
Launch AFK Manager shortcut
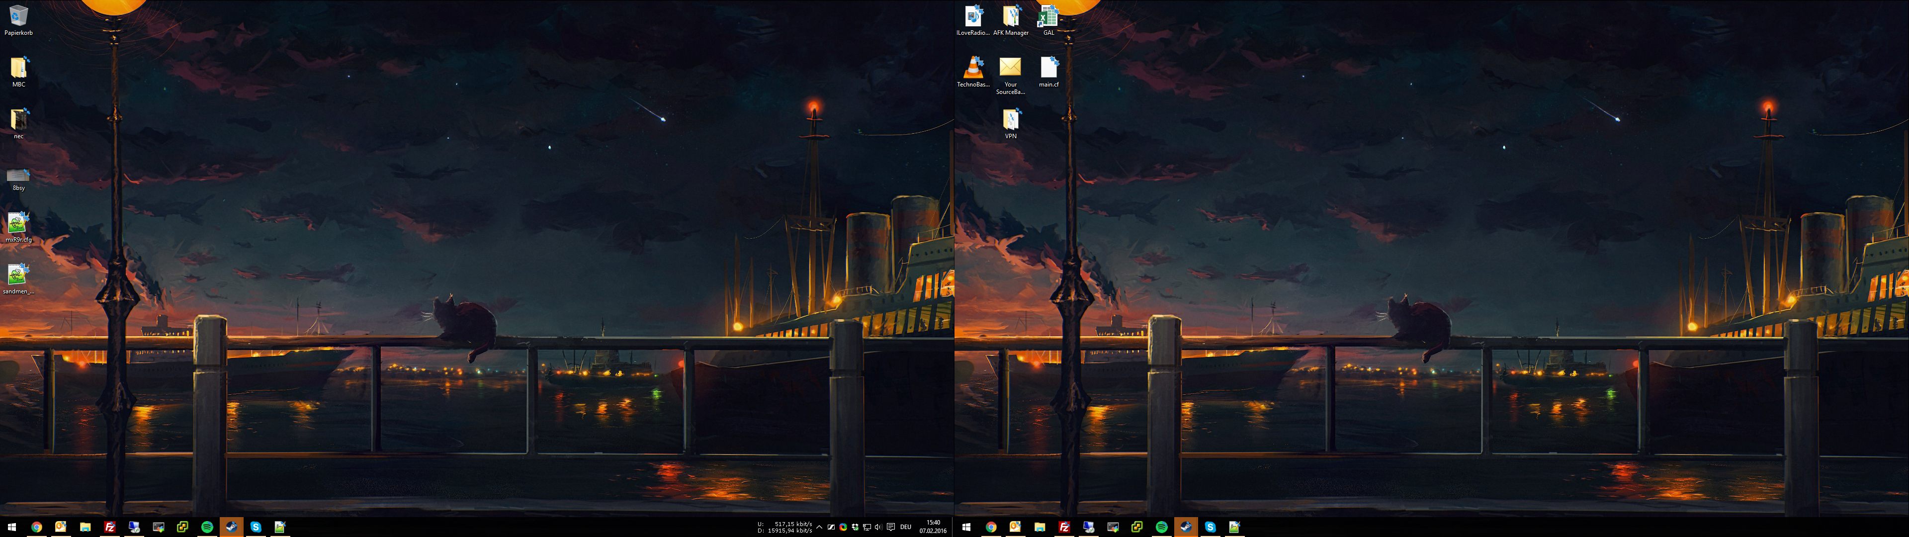click(x=1010, y=16)
